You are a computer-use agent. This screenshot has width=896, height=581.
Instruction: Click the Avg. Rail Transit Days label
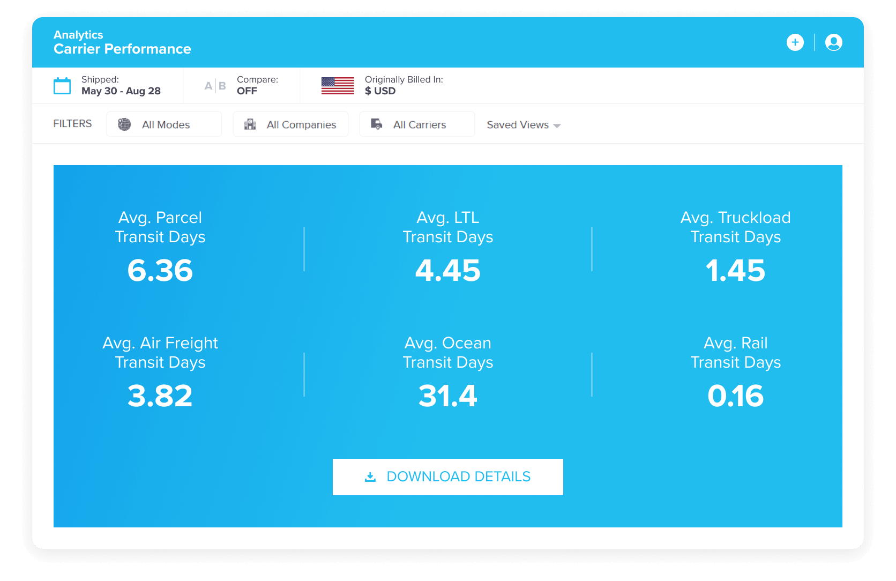click(x=736, y=353)
